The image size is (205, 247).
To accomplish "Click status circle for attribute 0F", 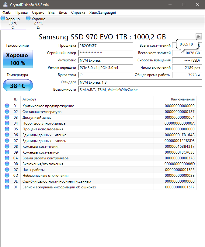I will 7,187.
